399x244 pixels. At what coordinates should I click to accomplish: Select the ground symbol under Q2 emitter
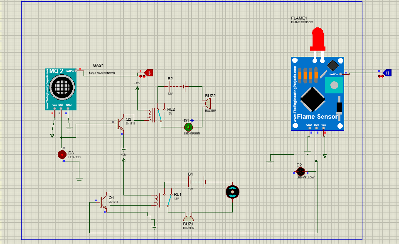[124, 149]
